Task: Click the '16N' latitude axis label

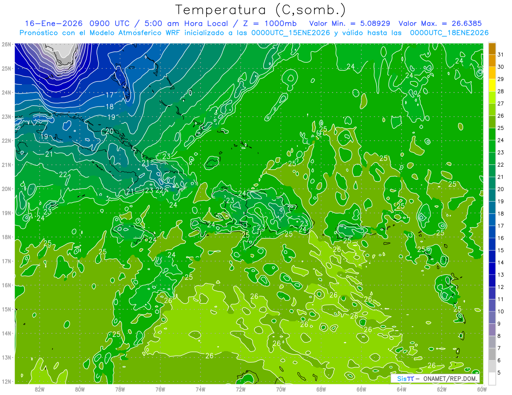Action: click(x=6, y=285)
